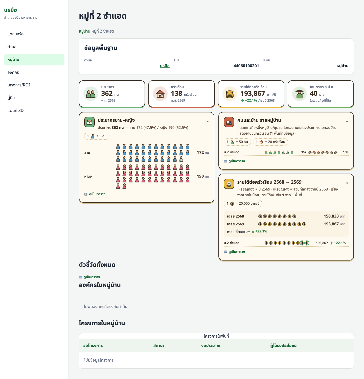Viewport: 364px width, 379px height.
Task: Click the บรบือ site title in the sidebar
Action: (x=11, y=10)
